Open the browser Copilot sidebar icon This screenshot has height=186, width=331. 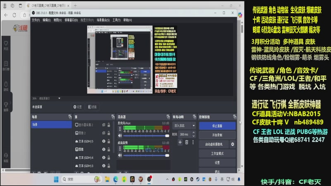point(240,15)
